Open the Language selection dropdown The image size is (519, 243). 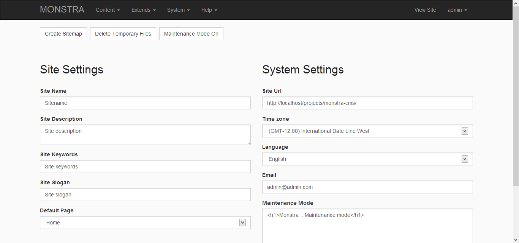click(x=367, y=159)
